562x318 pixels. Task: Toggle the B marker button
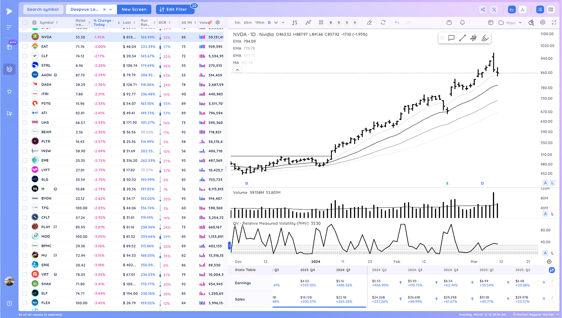[331, 22]
